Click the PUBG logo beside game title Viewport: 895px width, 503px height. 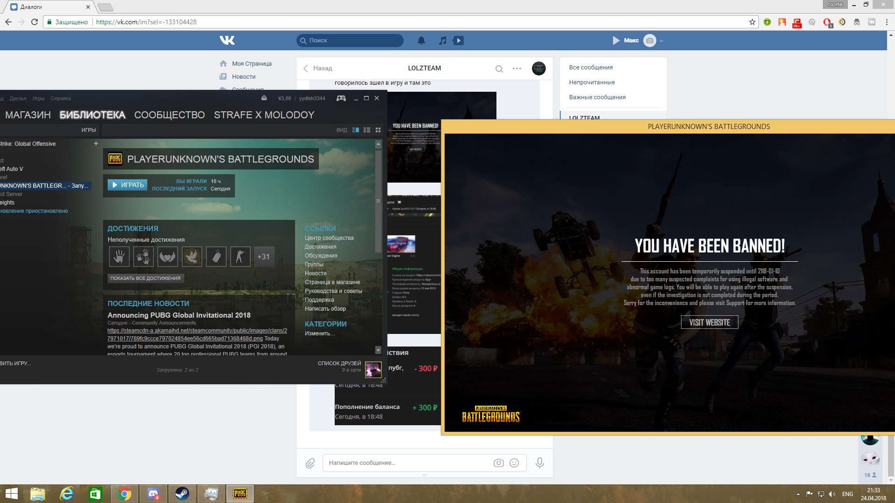pos(115,159)
